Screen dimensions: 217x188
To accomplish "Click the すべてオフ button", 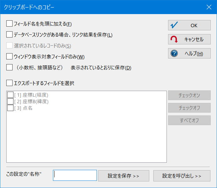I will 189,120.
